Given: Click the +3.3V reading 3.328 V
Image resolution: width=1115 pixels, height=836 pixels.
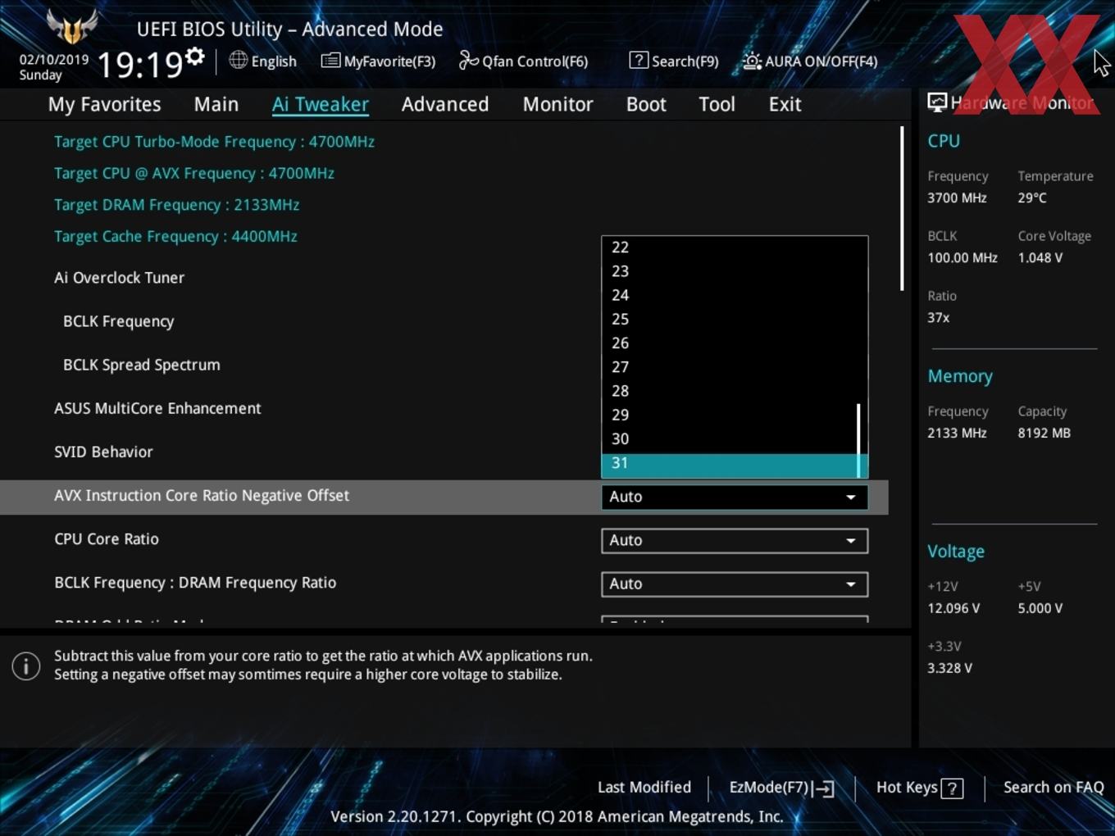Looking at the screenshot, I should pos(949,668).
